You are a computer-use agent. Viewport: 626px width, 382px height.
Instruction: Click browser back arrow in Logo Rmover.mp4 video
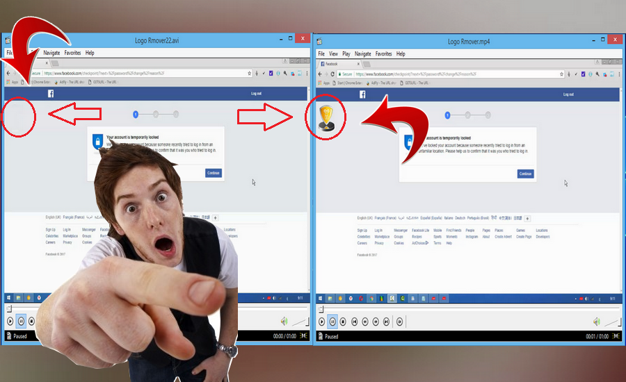tap(320, 74)
